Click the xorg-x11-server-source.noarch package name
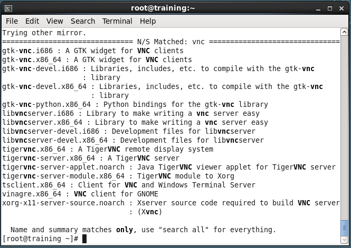The height and width of the screenshot is (248, 351). pos(63,203)
